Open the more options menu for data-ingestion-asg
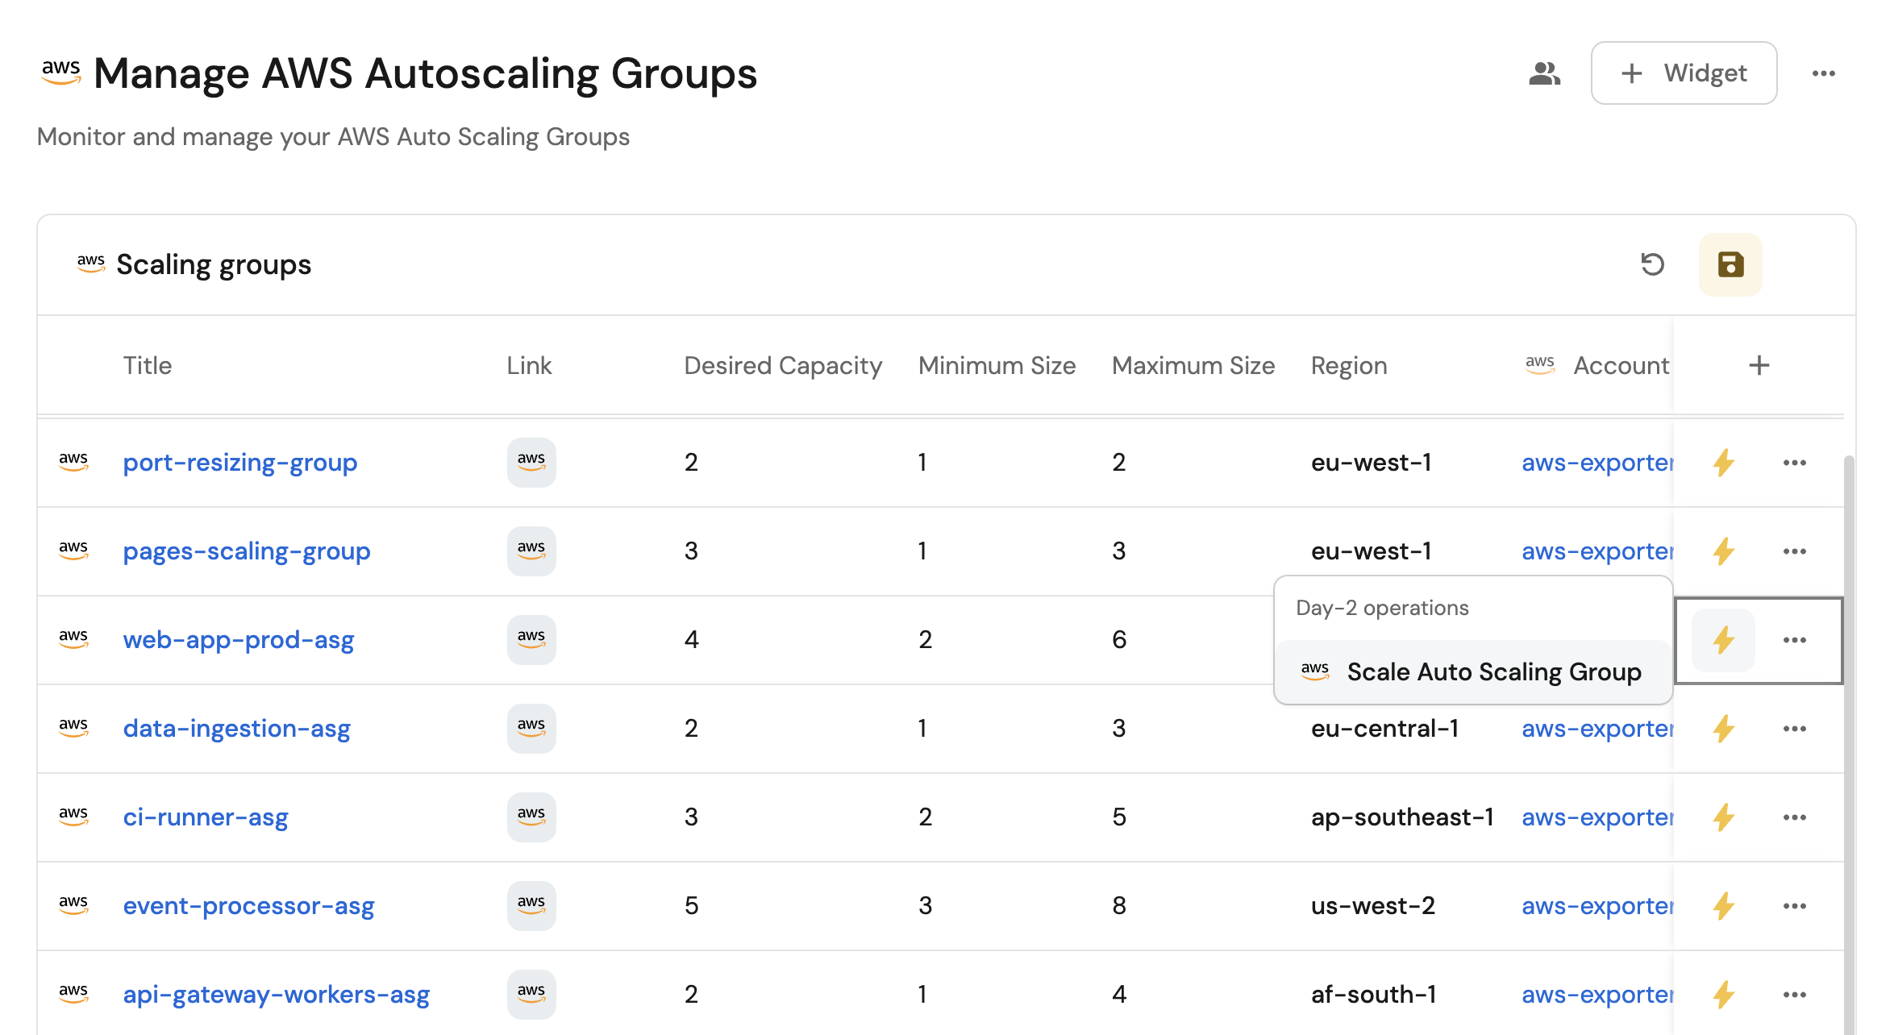Image resolution: width=1890 pixels, height=1035 pixels. pos(1794,728)
